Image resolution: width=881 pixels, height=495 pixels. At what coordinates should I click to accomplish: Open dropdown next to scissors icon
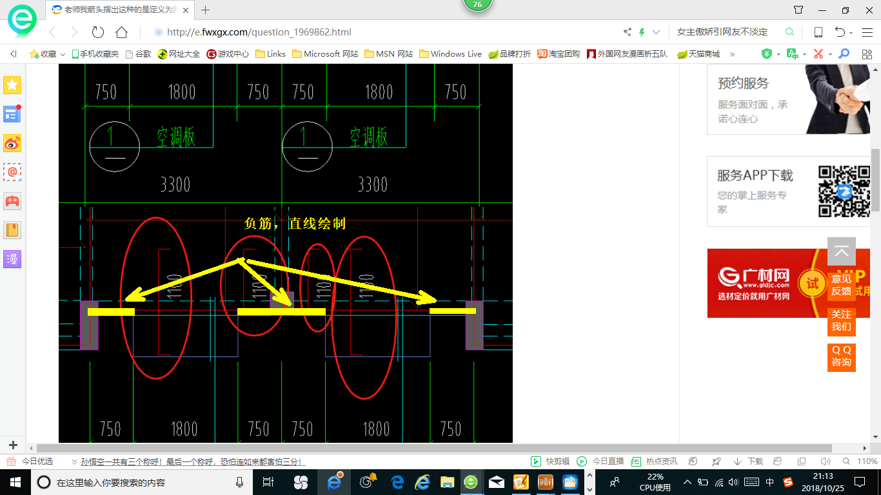click(x=830, y=55)
